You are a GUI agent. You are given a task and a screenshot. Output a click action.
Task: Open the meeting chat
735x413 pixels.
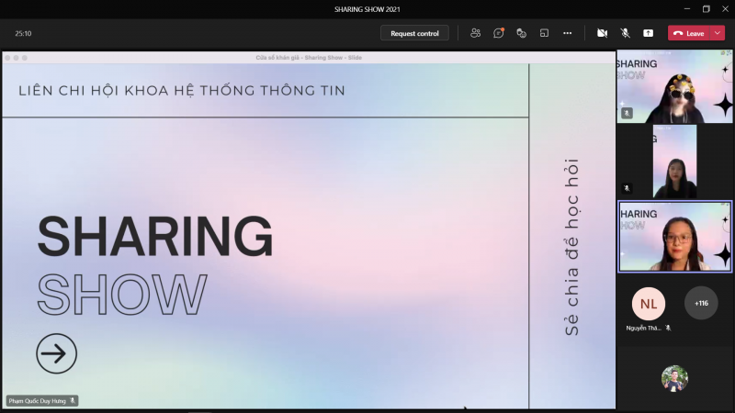[x=498, y=33]
